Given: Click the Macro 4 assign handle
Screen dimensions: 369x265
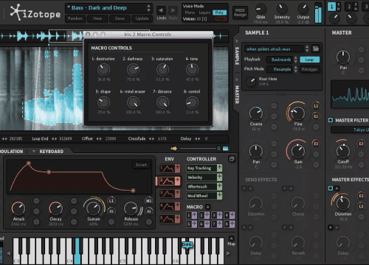Looking at the screenshot, I should tap(232, 215).
